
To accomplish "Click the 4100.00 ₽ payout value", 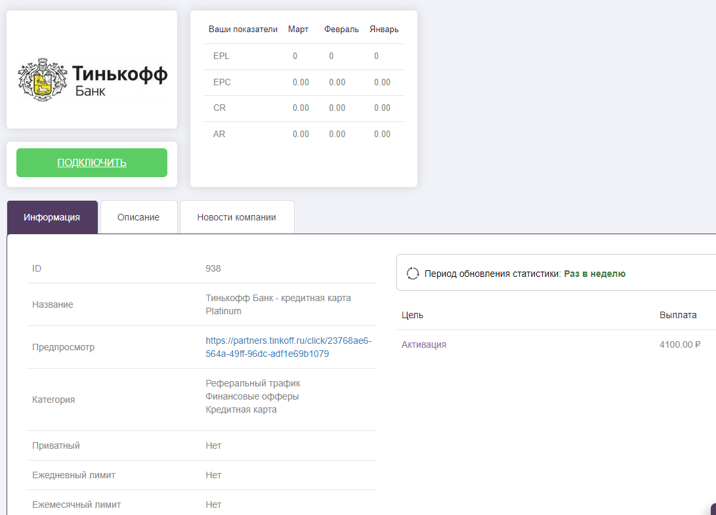I will [680, 344].
